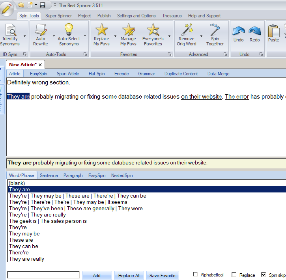286x280 pixels.
Task: Click the Auto-Select Synonyms lightbulb
Action: click(x=69, y=35)
